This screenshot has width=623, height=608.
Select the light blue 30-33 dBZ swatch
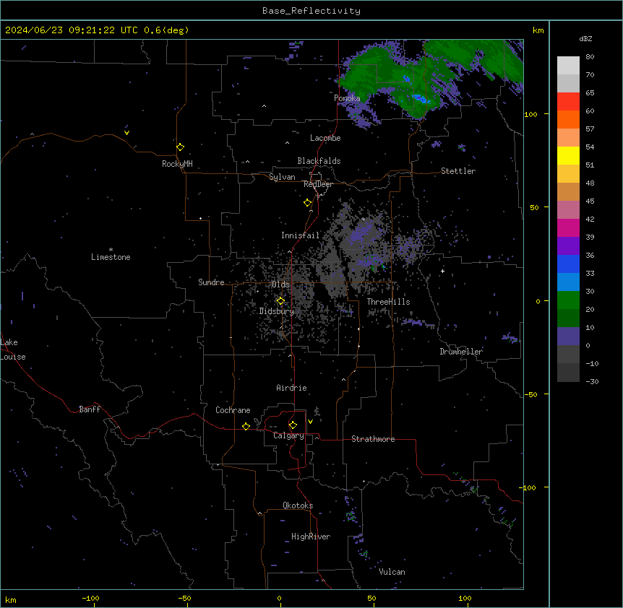point(568,282)
